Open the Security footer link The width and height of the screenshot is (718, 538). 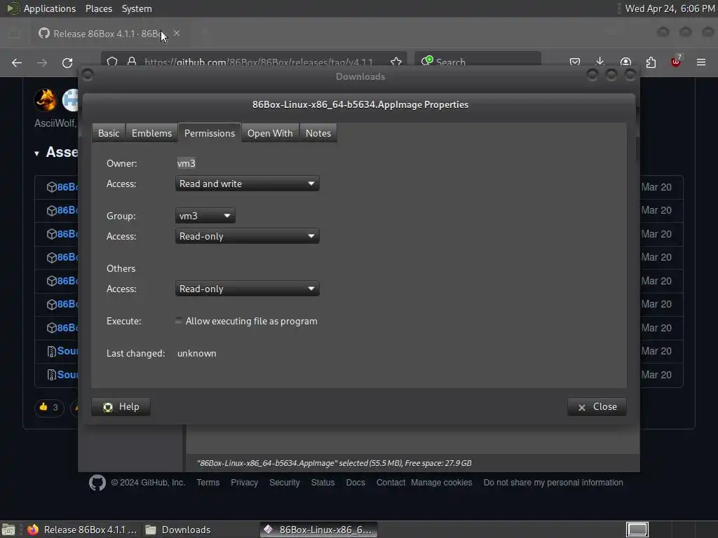285,483
